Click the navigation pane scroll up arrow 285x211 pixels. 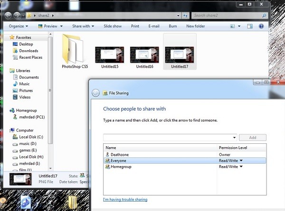pos(50,34)
